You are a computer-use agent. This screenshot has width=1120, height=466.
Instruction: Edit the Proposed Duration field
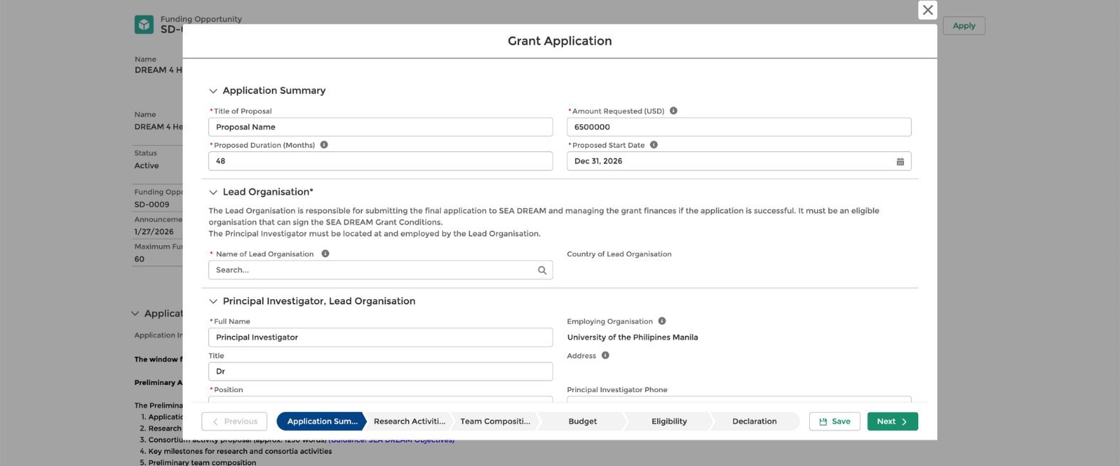click(380, 161)
